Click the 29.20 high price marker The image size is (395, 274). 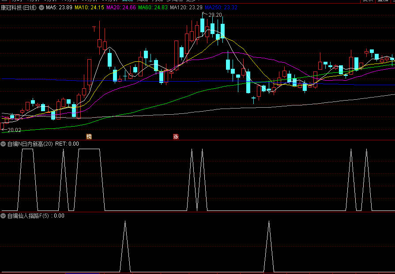(x=214, y=15)
